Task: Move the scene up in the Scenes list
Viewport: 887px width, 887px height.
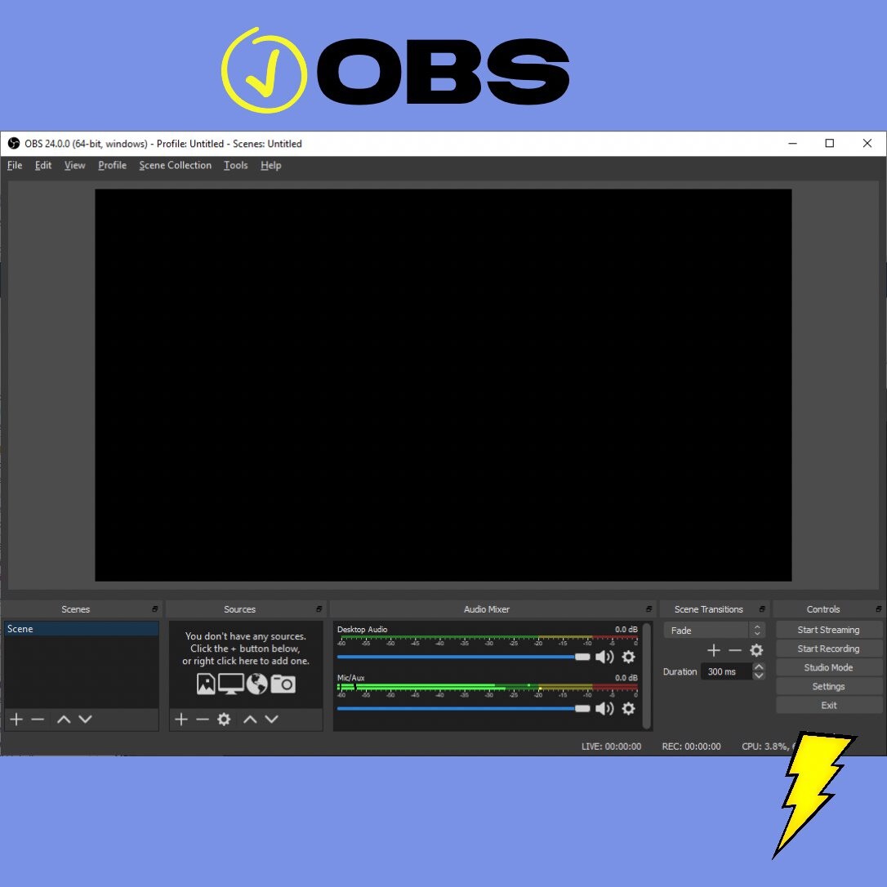Action: pos(64,719)
